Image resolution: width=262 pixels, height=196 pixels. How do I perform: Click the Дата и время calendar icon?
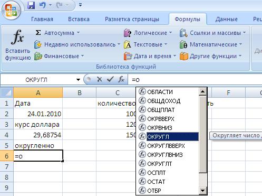128,56
